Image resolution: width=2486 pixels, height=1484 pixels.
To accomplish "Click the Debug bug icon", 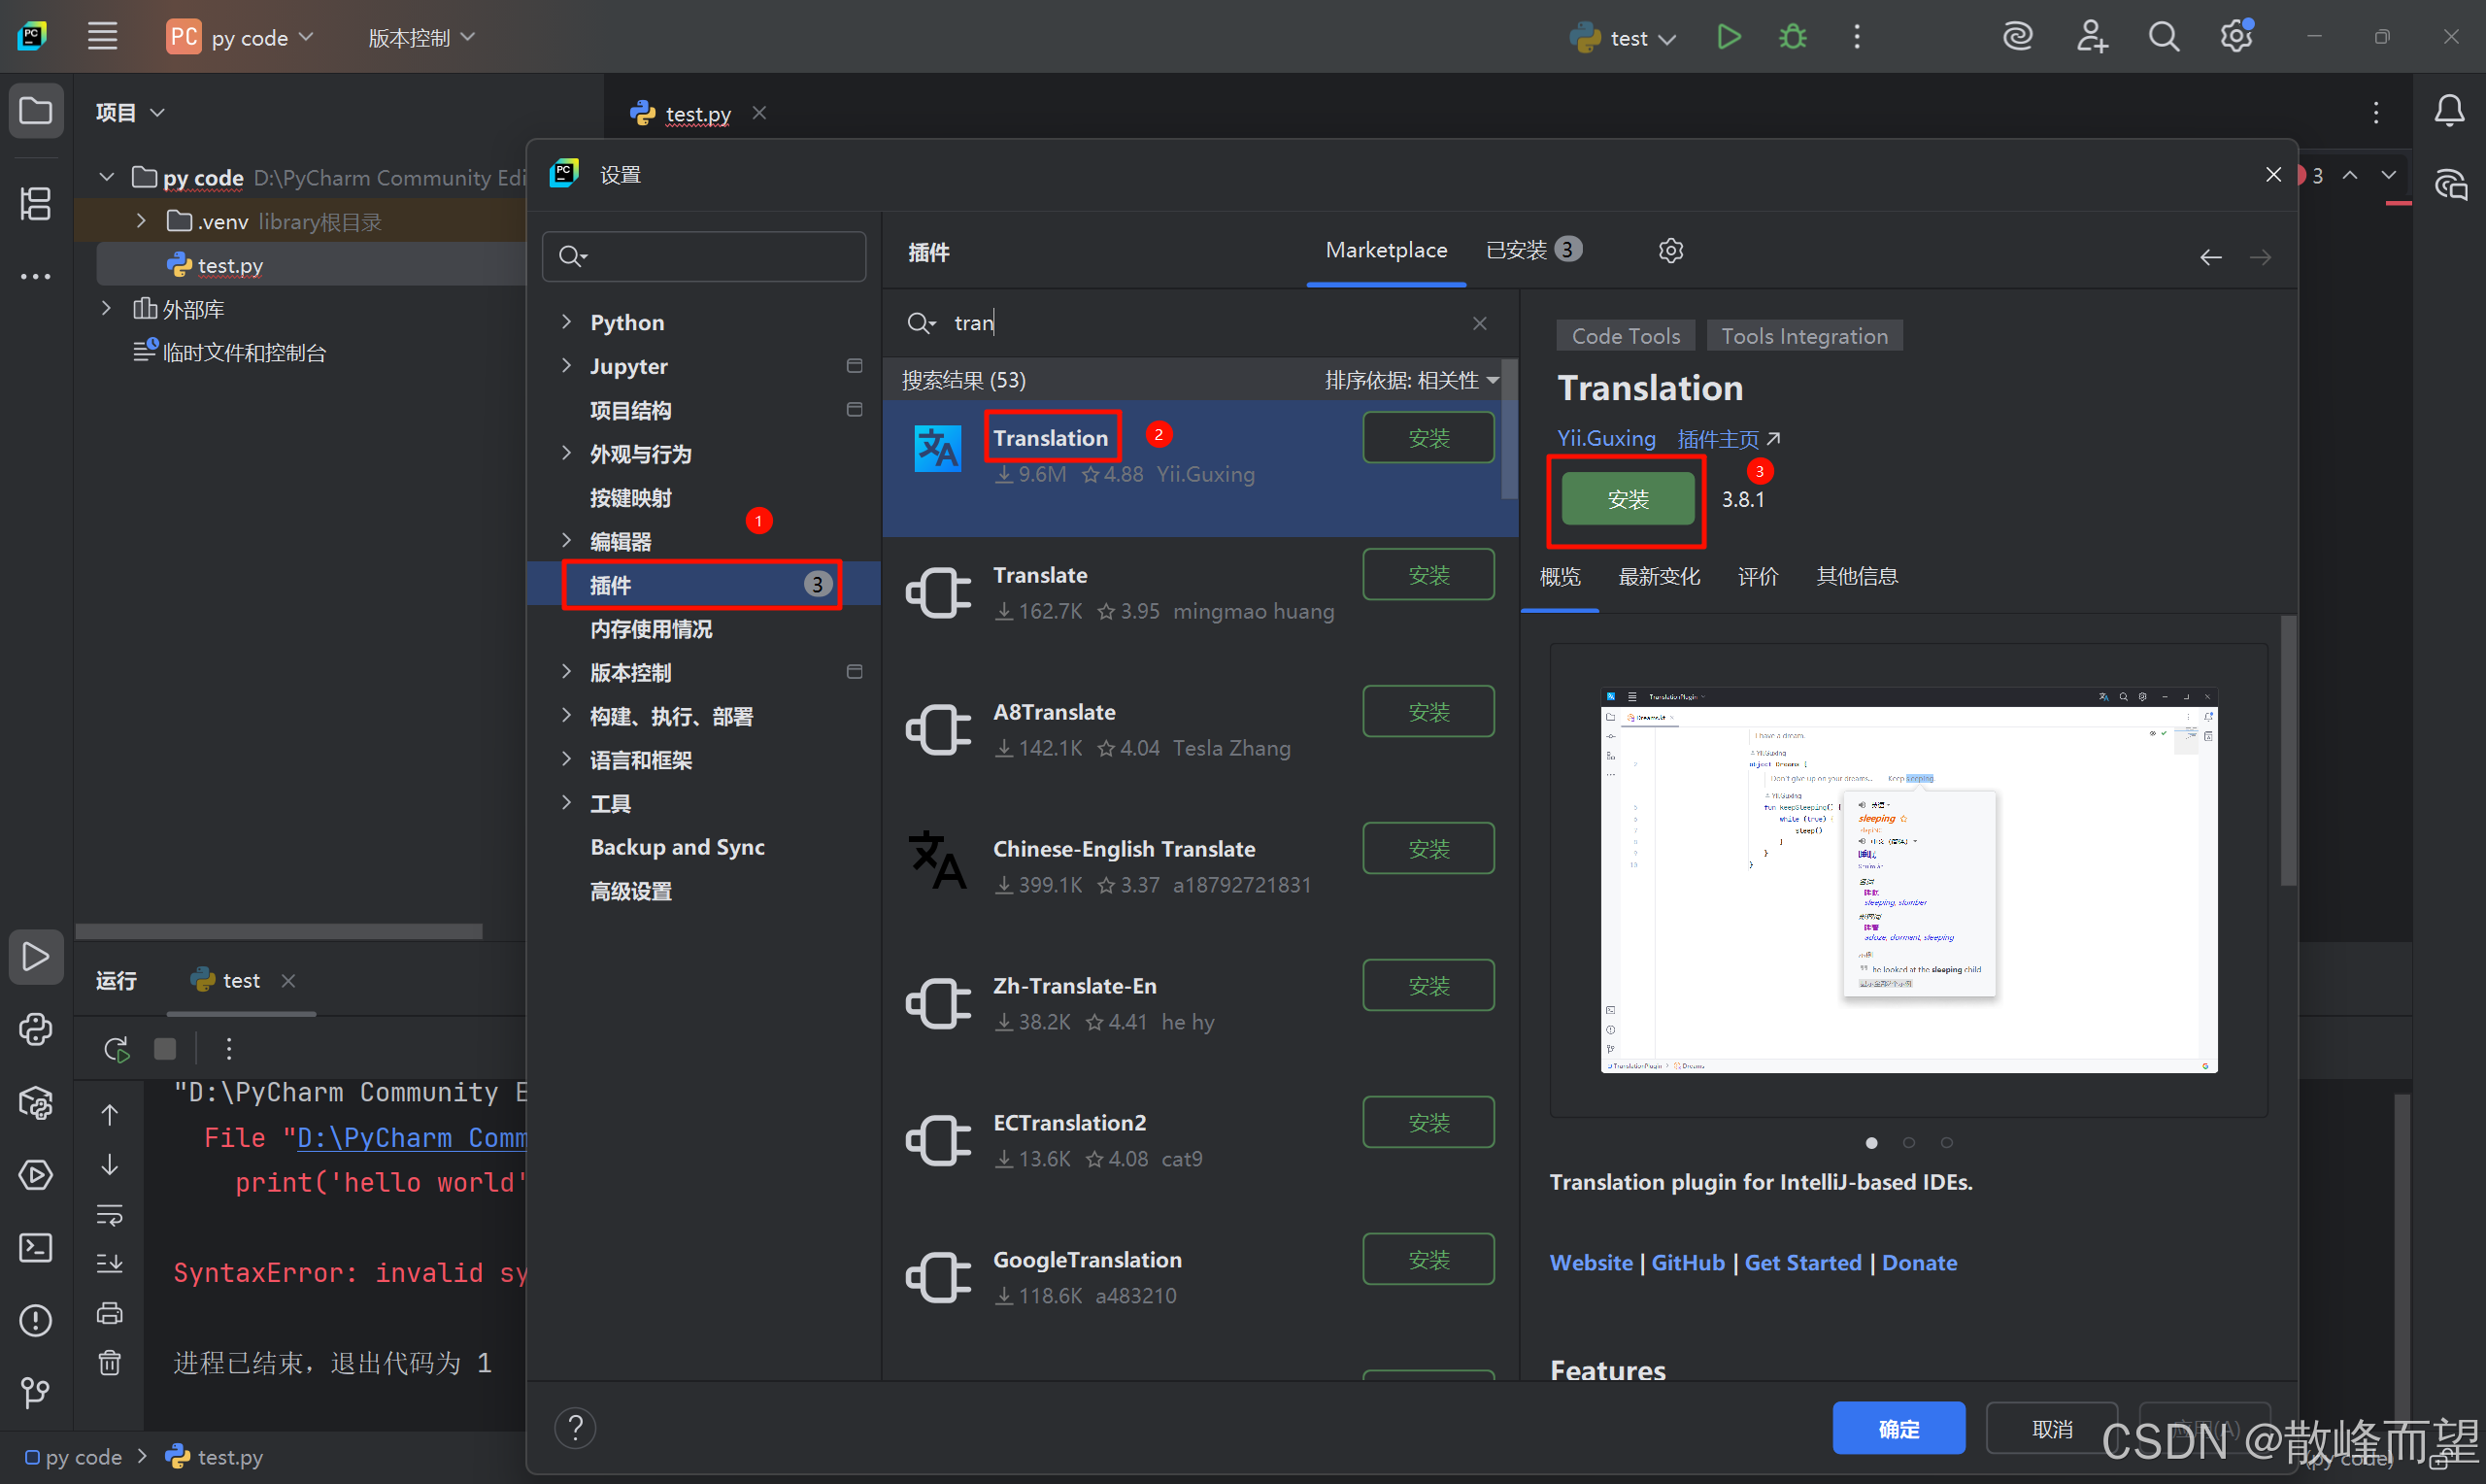I will 1792,38.
